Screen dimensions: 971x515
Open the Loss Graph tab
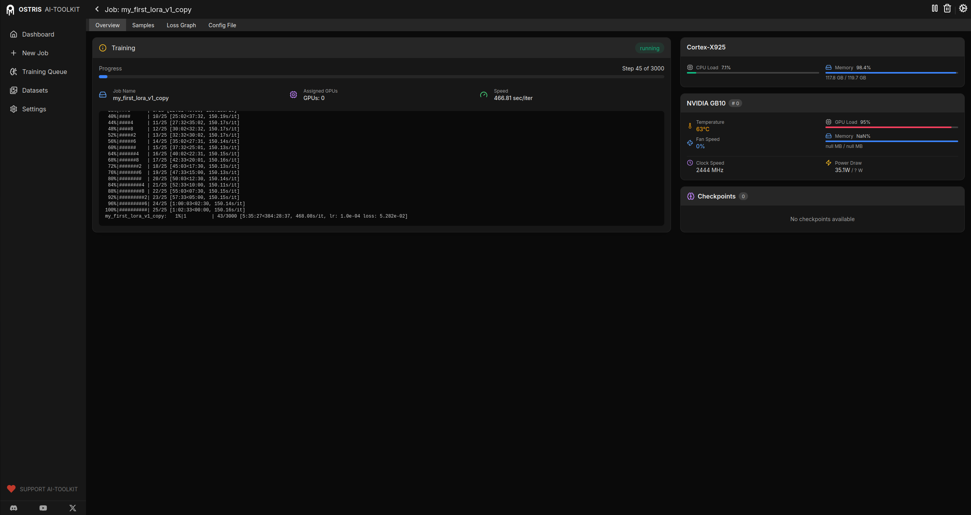(x=181, y=25)
